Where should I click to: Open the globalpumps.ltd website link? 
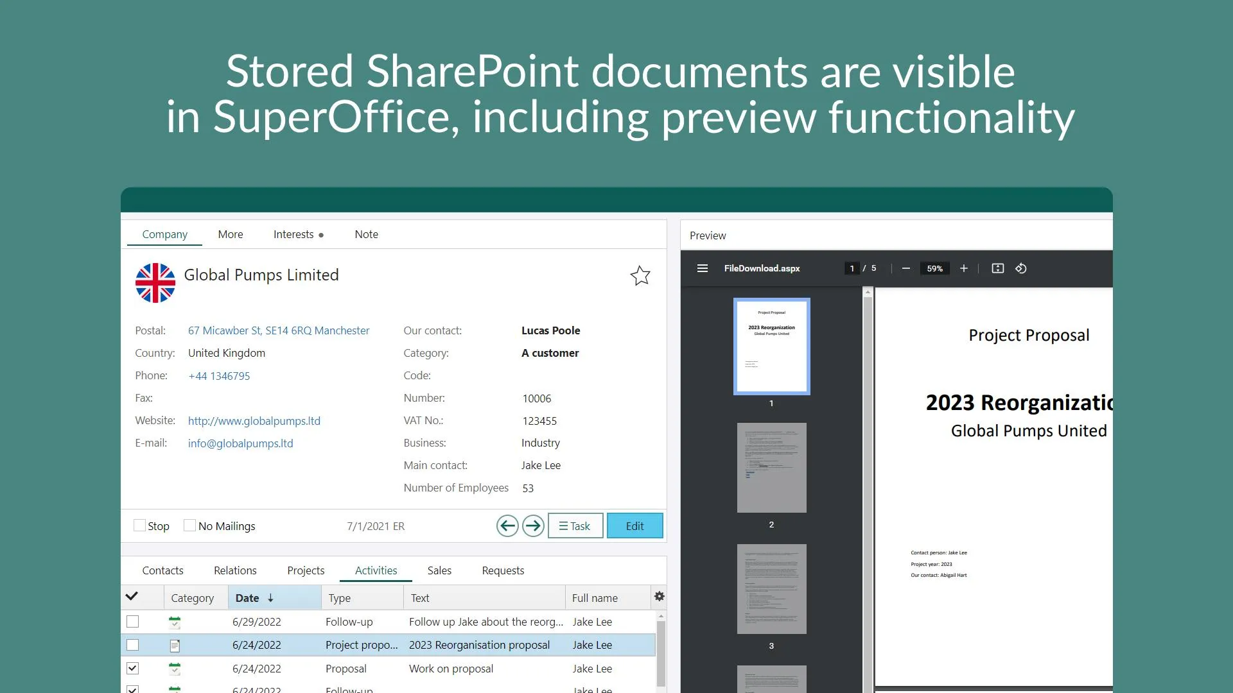click(254, 421)
